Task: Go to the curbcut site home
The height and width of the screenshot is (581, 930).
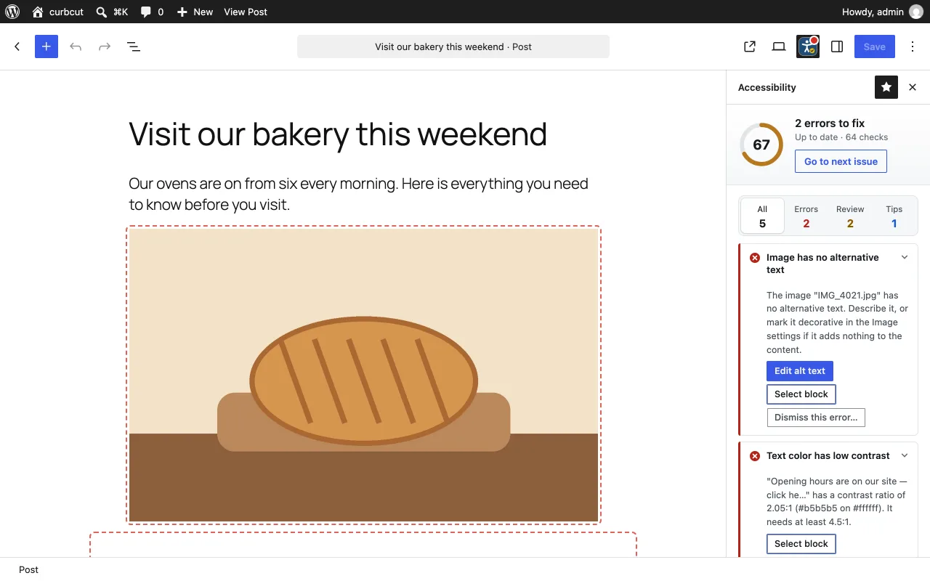Action: [x=57, y=12]
